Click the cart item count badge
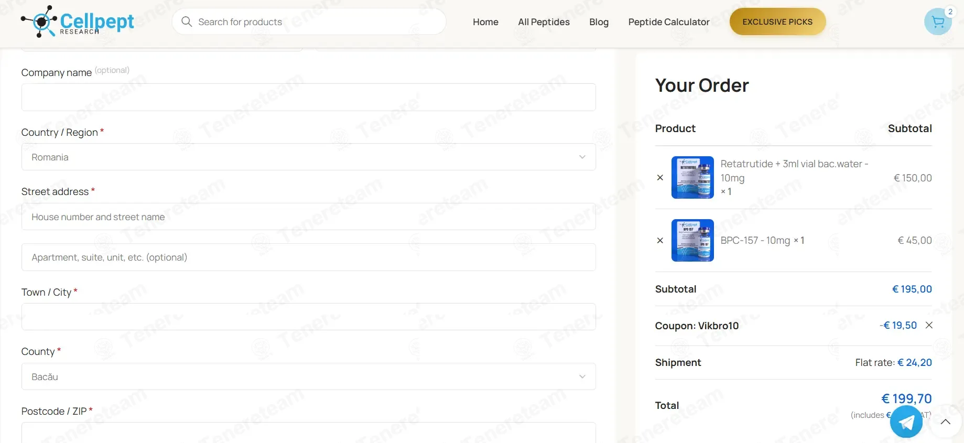Screen dimensions: 964x443 pos(950,12)
